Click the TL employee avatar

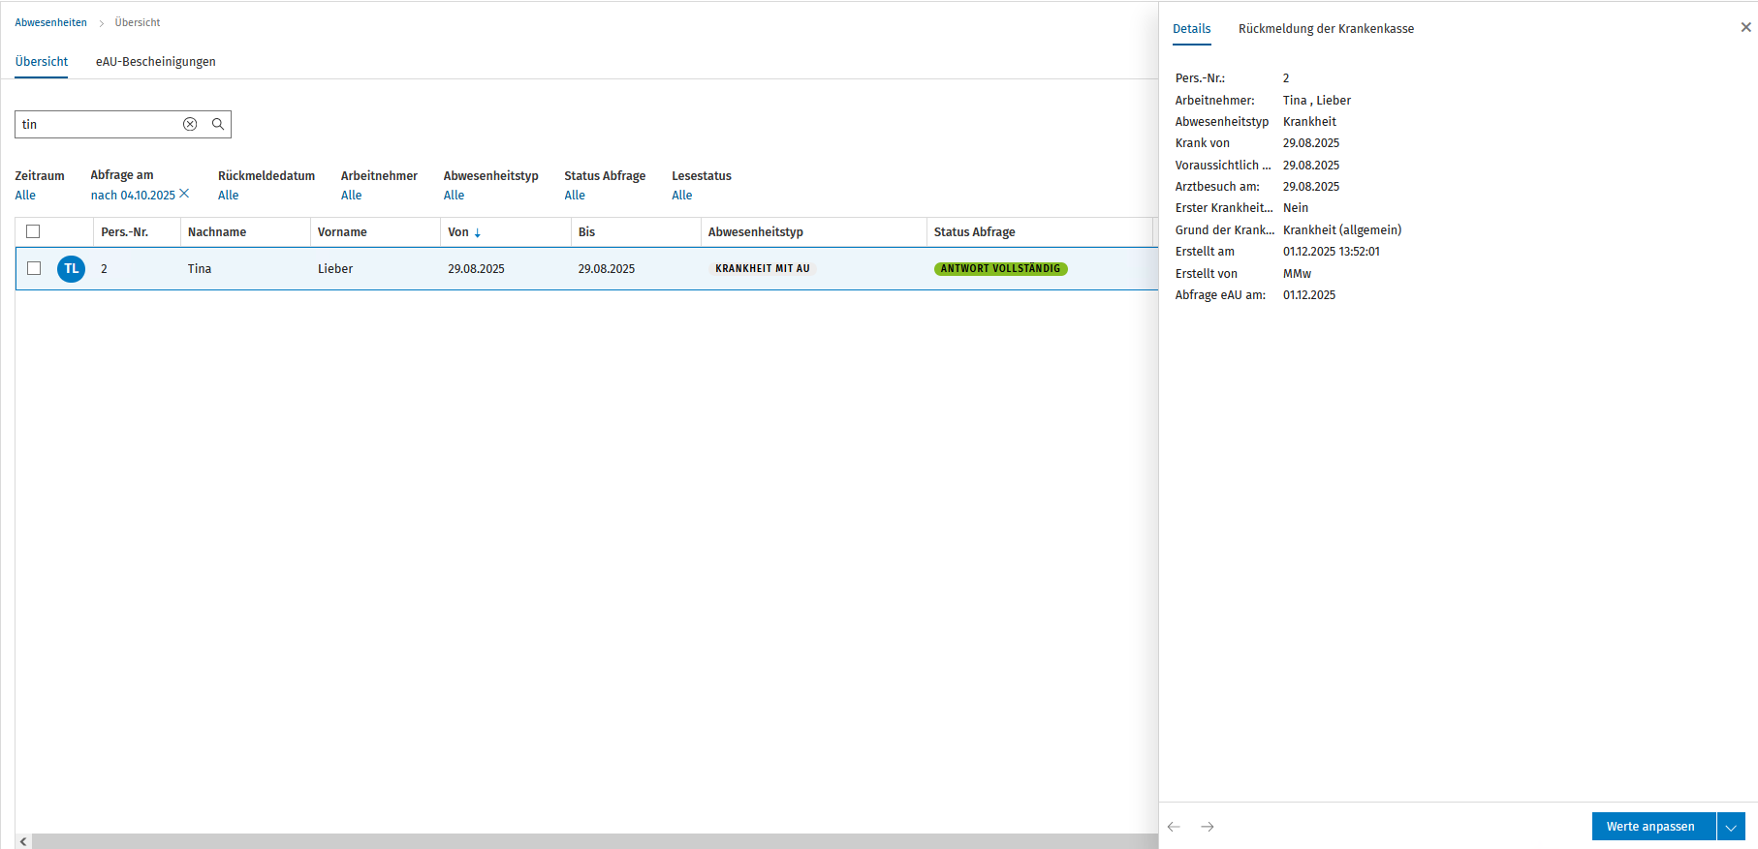(x=72, y=269)
